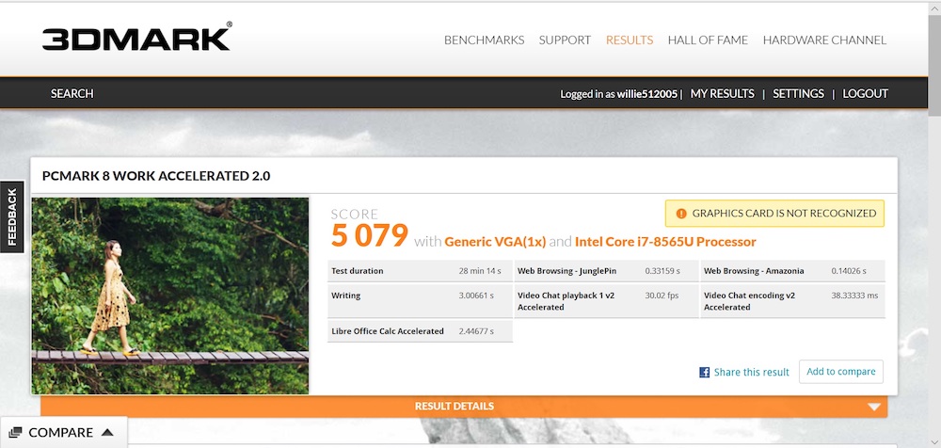Click the PCMARK 8 WORK ACCELERATED 2.0 title
The height and width of the screenshot is (448, 941).
156,176
